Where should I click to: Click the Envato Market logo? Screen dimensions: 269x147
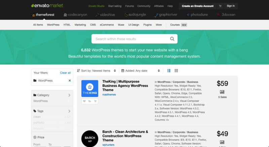[47, 6]
